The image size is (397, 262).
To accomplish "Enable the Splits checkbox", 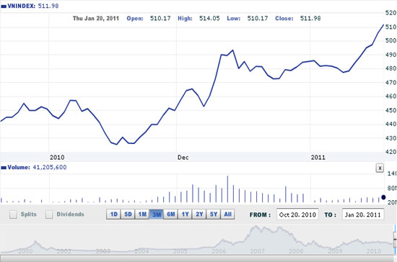I will click(13, 214).
